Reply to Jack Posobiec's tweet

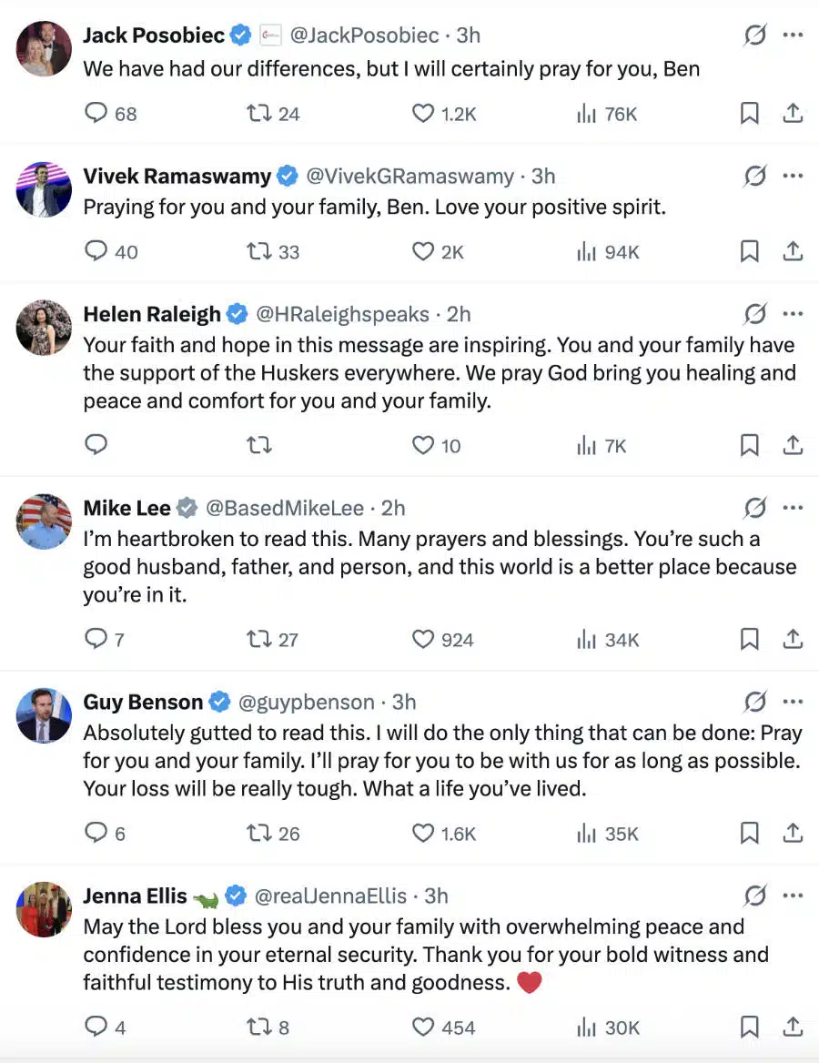click(x=96, y=114)
